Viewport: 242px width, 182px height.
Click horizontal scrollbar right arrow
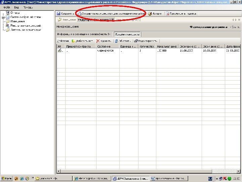point(239,171)
